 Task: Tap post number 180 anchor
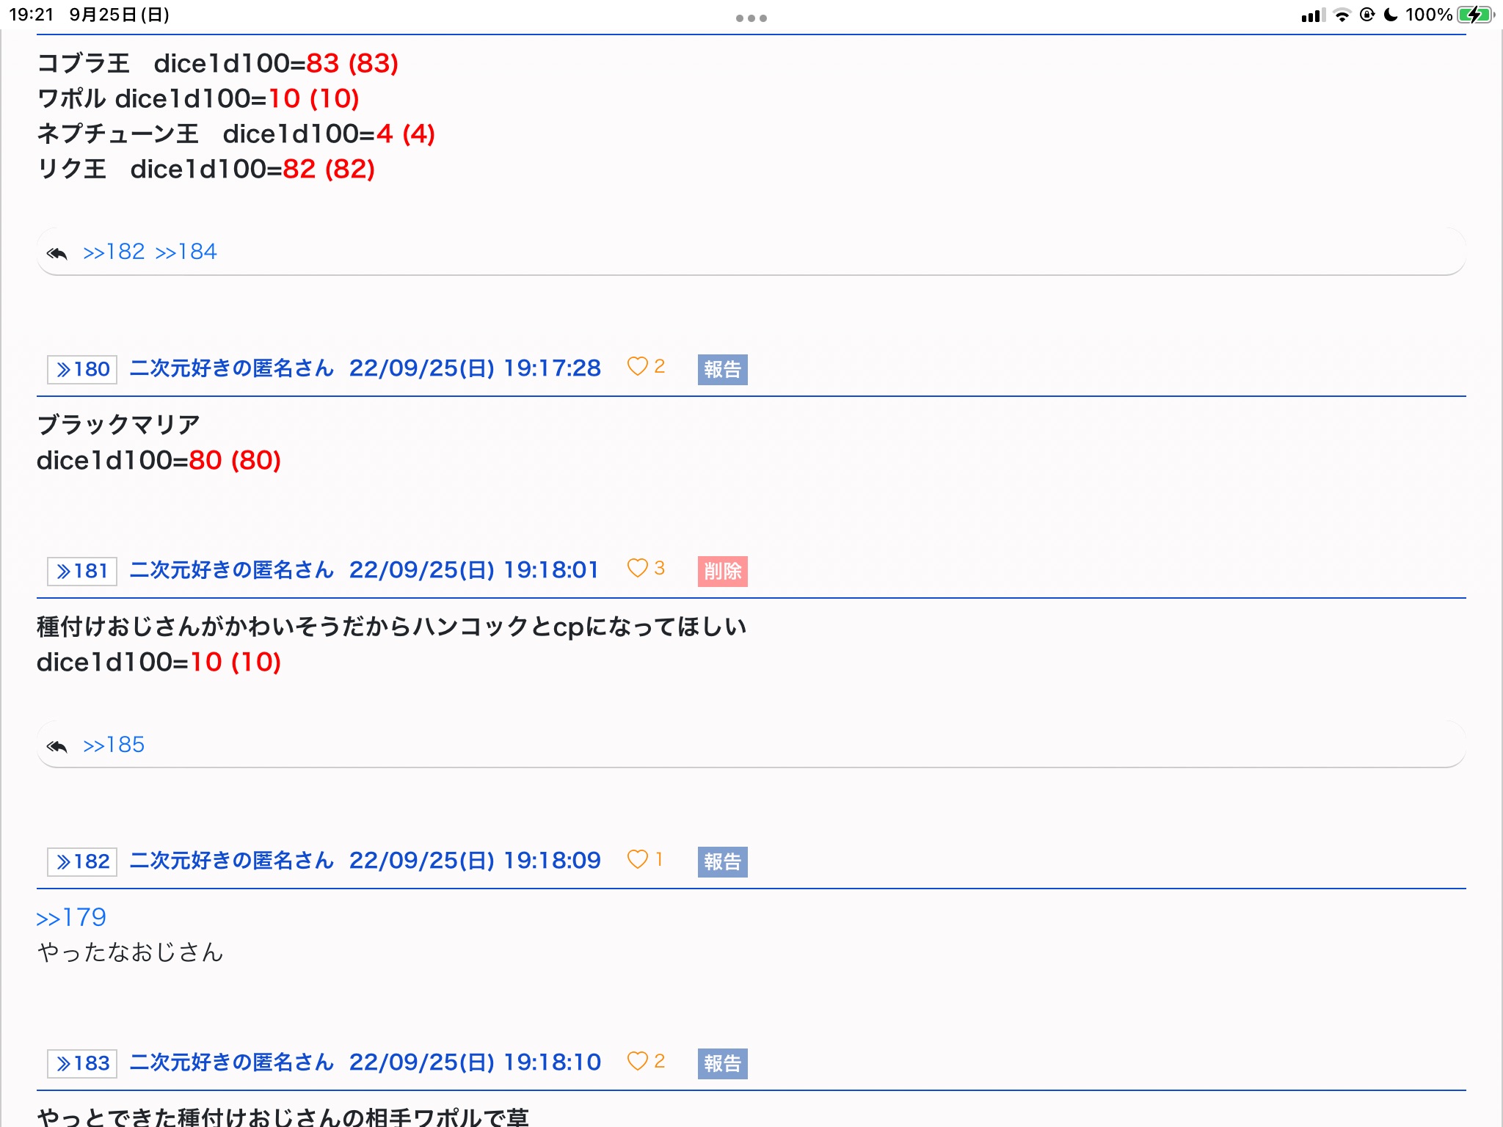(82, 369)
